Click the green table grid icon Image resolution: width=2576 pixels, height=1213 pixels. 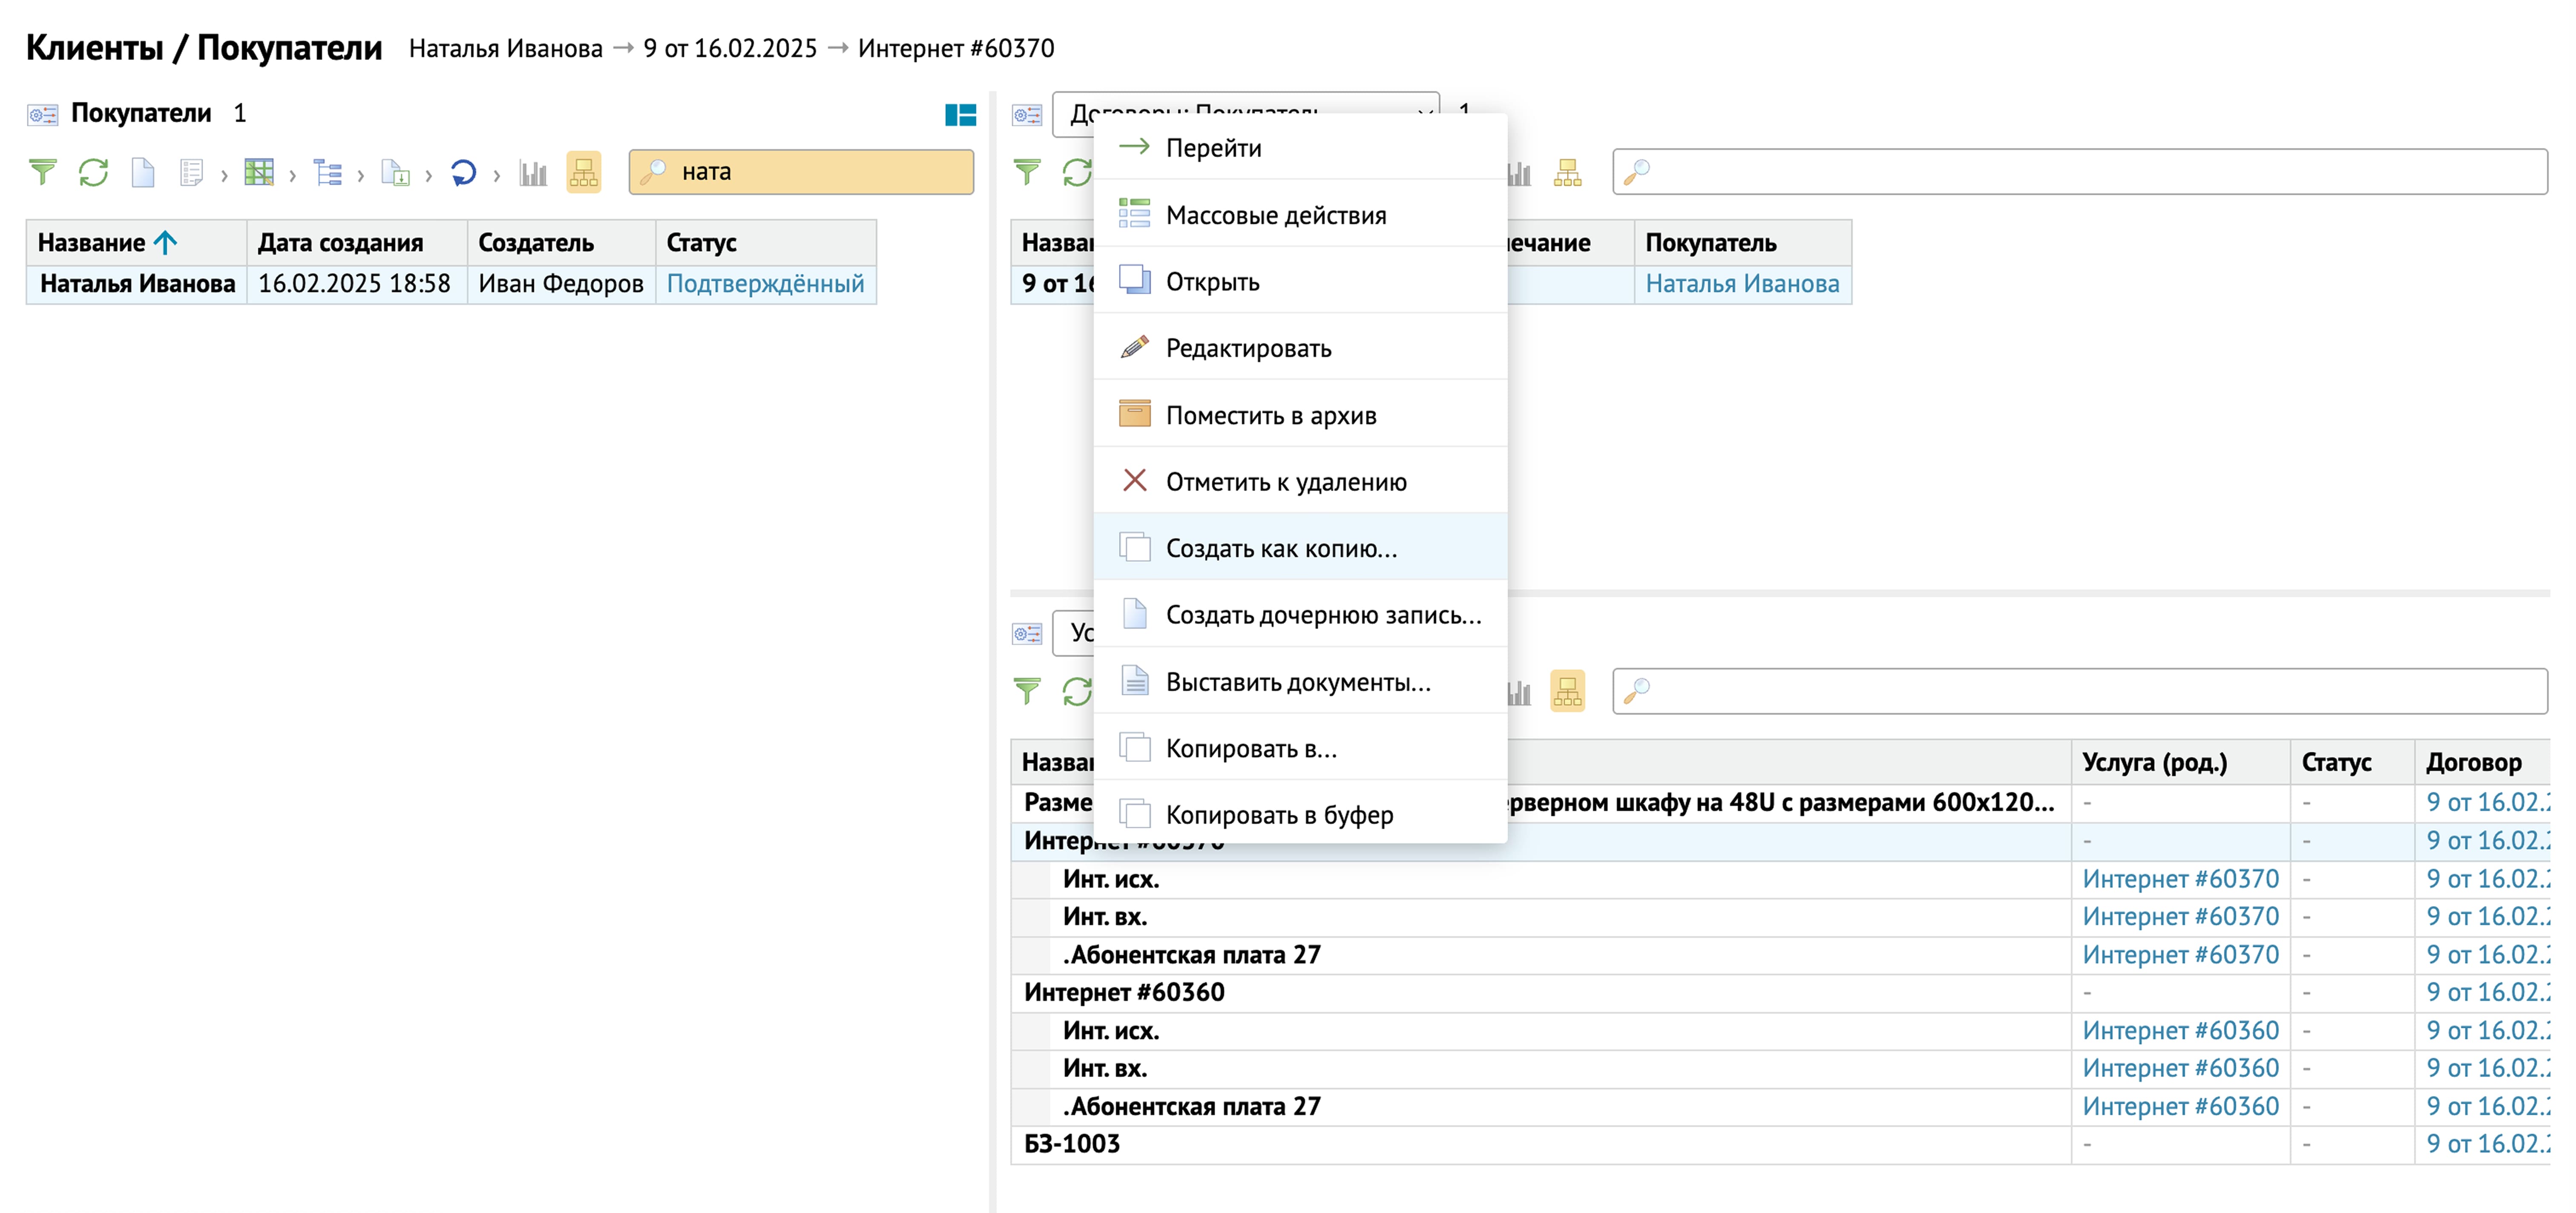tap(259, 173)
